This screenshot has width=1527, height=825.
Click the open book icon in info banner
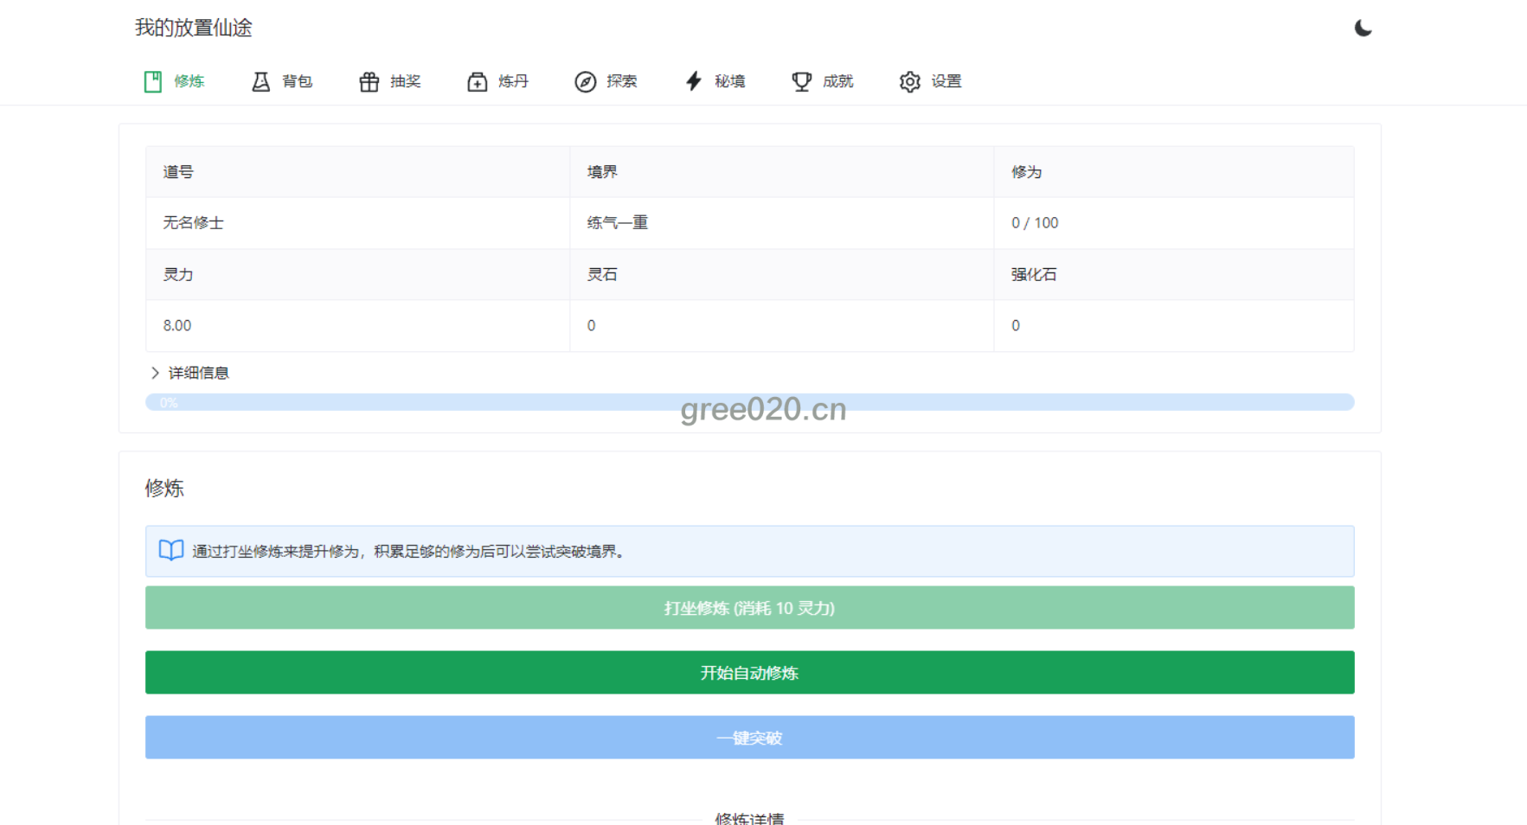pyautogui.click(x=171, y=551)
